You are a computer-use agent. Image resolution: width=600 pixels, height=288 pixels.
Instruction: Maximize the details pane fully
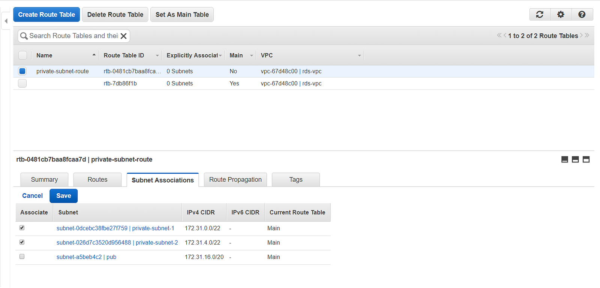tap(586, 160)
